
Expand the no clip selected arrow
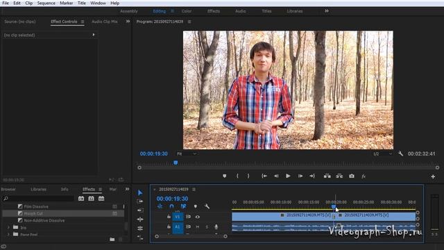point(94,35)
